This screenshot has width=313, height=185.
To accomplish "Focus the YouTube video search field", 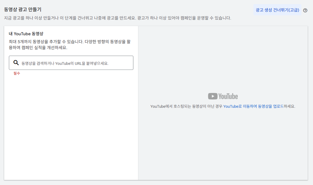I will (x=71, y=63).
